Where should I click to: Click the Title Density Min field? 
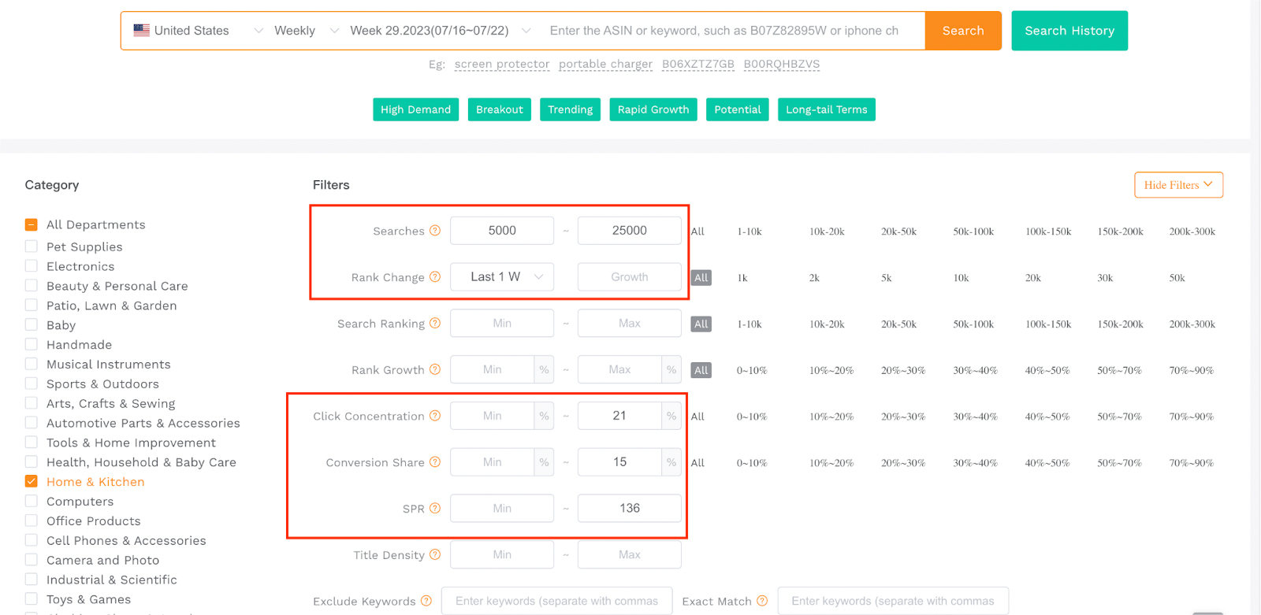pos(502,555)
